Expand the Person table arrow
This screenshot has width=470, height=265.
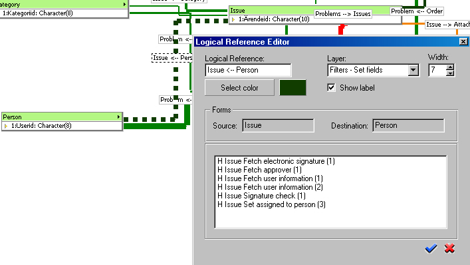click(x=119, y=117)
